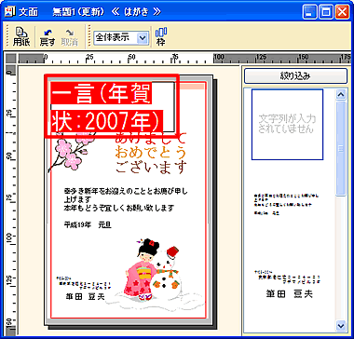The width and height of the screenshot is (354, 339).
Task: Click the greyed 取消 redo icon
Action: click(69, 37)
